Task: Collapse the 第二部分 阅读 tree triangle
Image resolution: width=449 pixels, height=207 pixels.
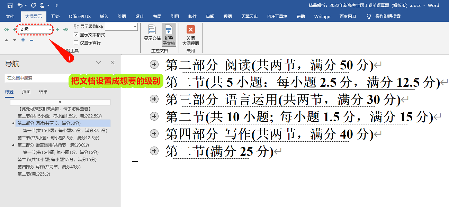Action: tap(13, 123)
